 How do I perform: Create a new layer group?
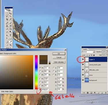[x=98, y=93]
